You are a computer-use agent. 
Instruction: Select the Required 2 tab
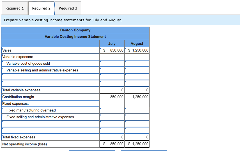click(41, 8)
